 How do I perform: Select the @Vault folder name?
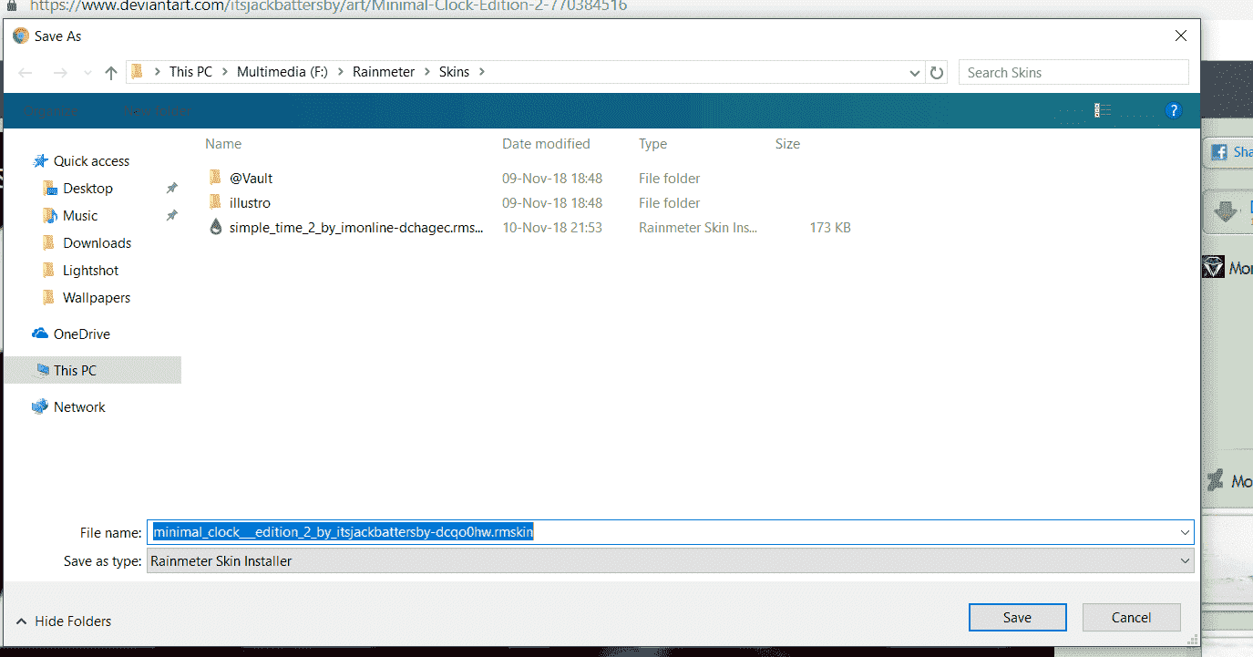coord(251,178)
